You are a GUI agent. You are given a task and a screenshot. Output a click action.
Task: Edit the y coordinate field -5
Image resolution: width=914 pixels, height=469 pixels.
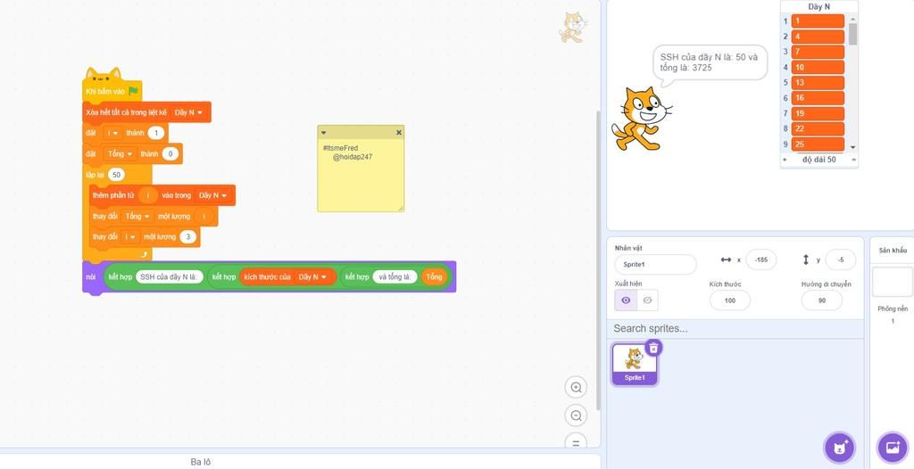tap(840, 259)
